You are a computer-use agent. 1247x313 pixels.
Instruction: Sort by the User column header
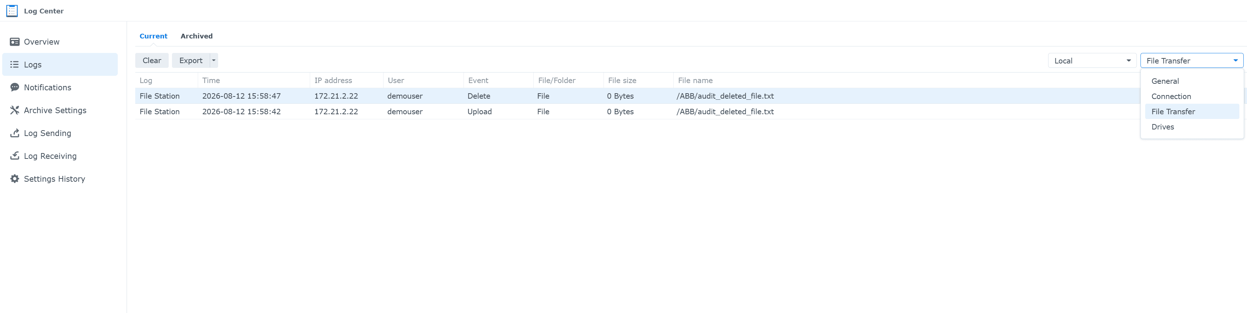pos(424,81)
